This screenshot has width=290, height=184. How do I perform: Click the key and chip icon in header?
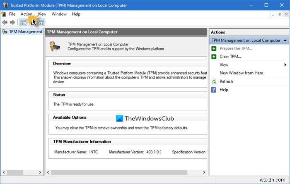pos(55,46)
